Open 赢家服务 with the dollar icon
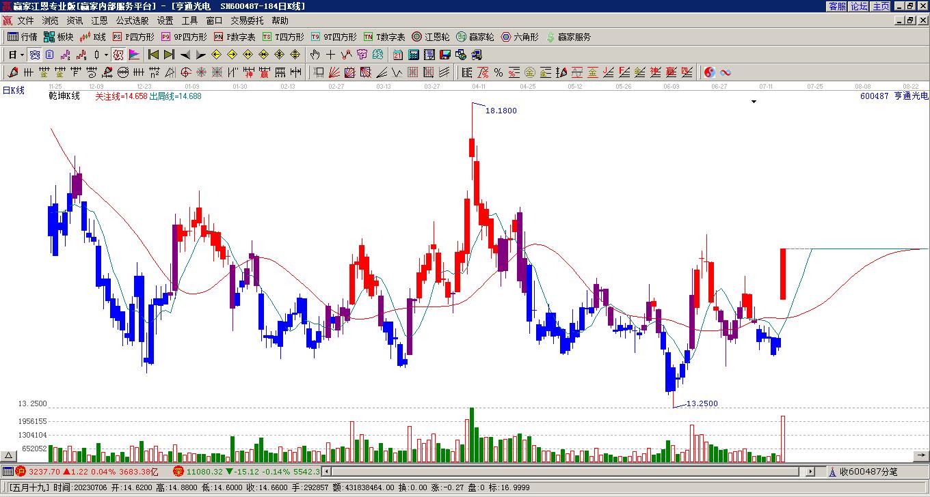930x497 pixels. (x=569, y=37)
